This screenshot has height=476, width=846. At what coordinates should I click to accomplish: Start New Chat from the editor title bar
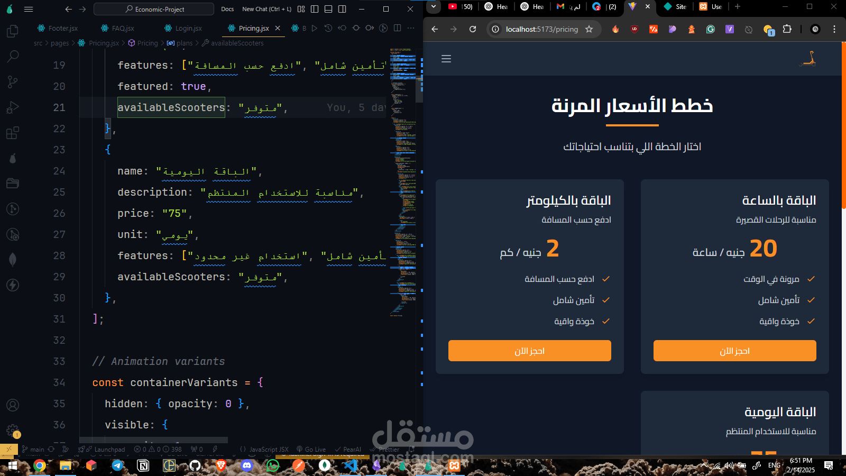tap(266, 9)
